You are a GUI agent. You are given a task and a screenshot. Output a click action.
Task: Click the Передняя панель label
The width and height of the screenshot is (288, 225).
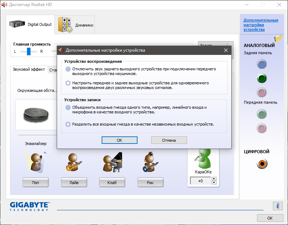click(x=260, y=102)
